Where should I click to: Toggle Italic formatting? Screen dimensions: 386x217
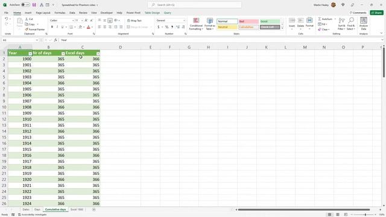point(57,27)
